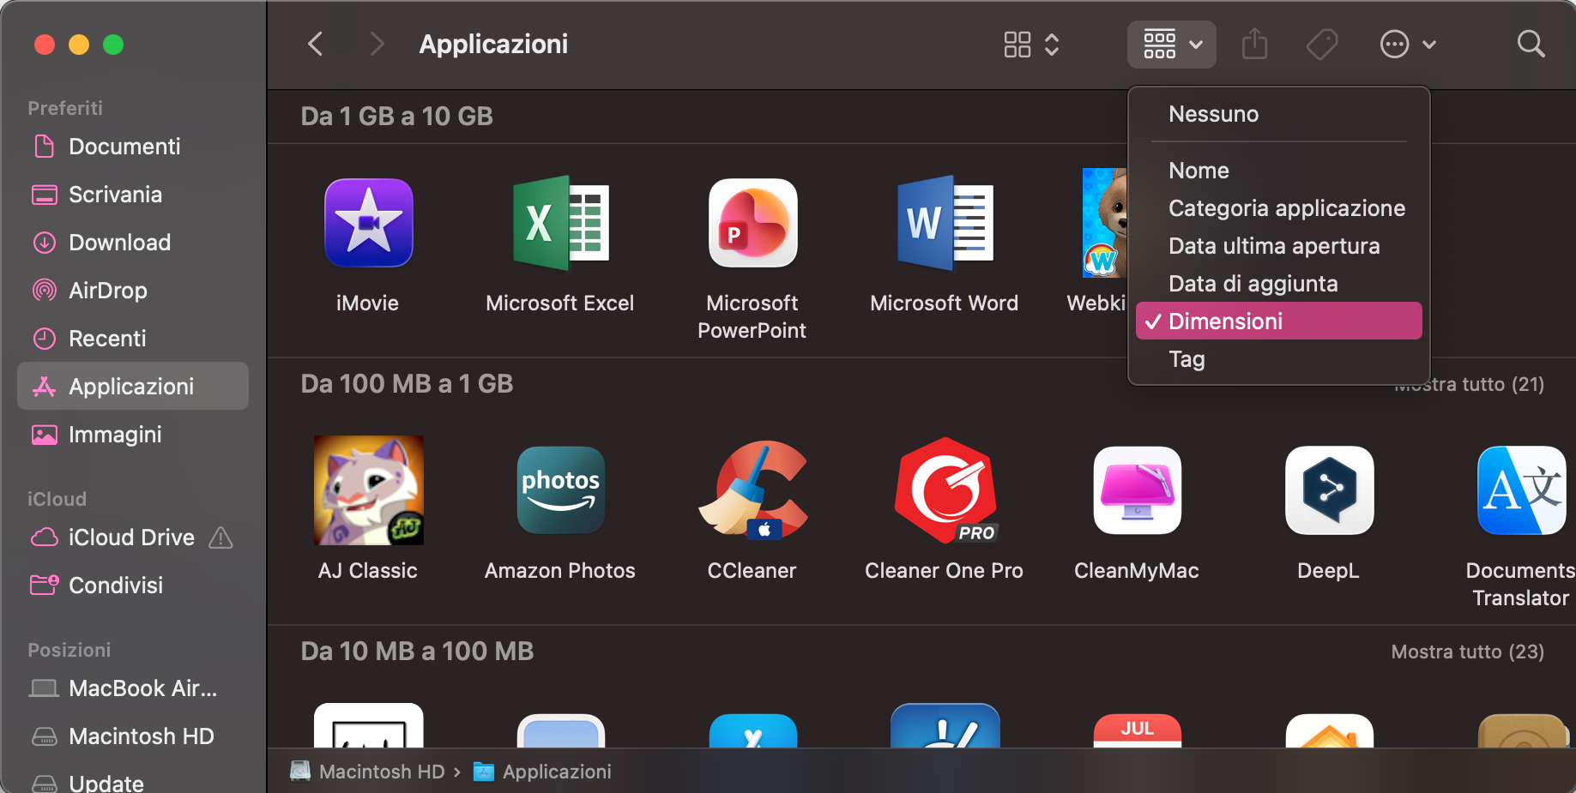Open Documenti in sidebar

point(133,147)
